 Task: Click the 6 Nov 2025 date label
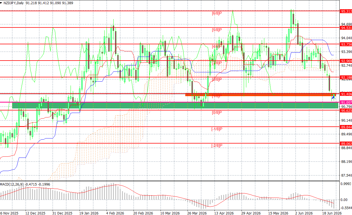(9, 213)
